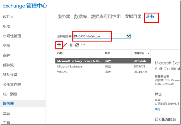Navigate to 移动设备
The width and height of the screenshot is (181, 125).
10,75
